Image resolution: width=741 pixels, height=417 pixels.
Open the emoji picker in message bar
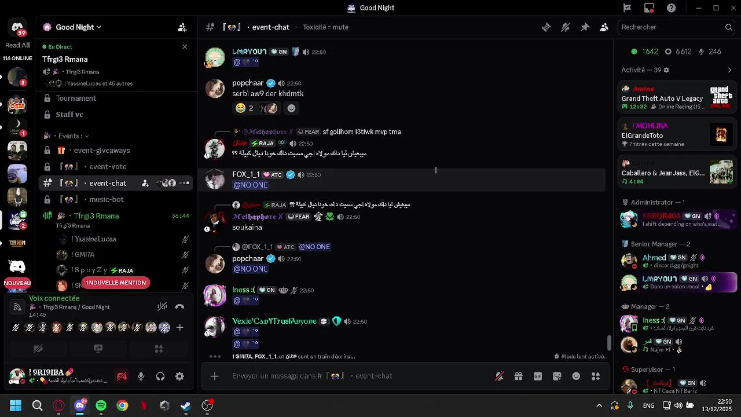(x=576, y=376)
